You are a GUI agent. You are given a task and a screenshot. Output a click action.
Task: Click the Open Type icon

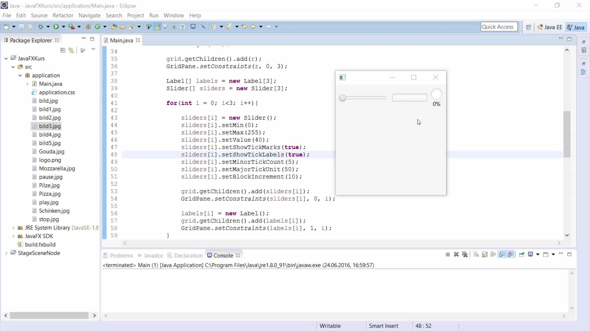click(x=114, y=27)
